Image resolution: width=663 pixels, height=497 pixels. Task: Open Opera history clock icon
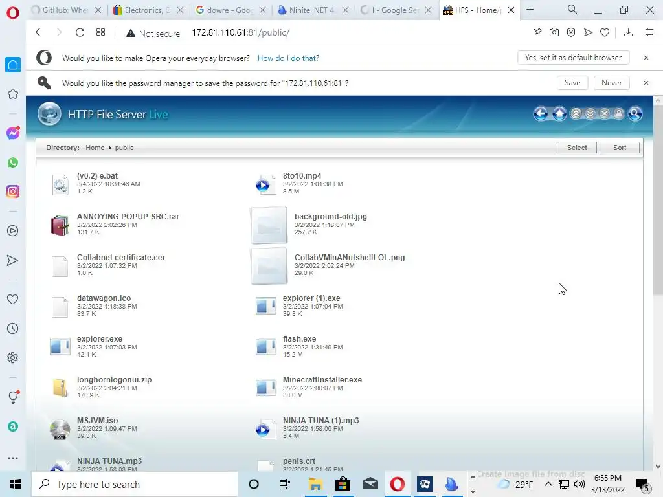[13, 328]
